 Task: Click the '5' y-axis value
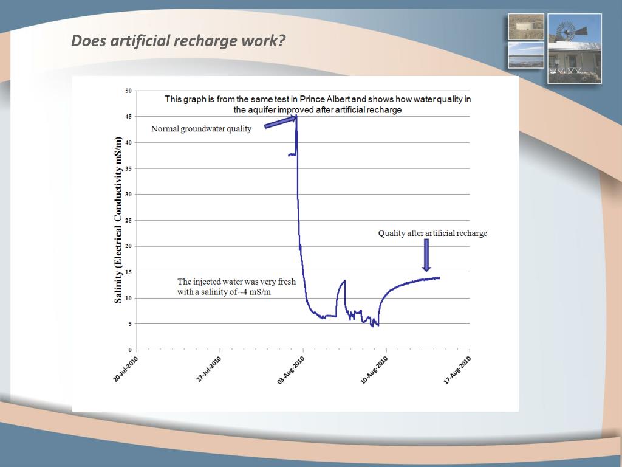pos(130,324)
